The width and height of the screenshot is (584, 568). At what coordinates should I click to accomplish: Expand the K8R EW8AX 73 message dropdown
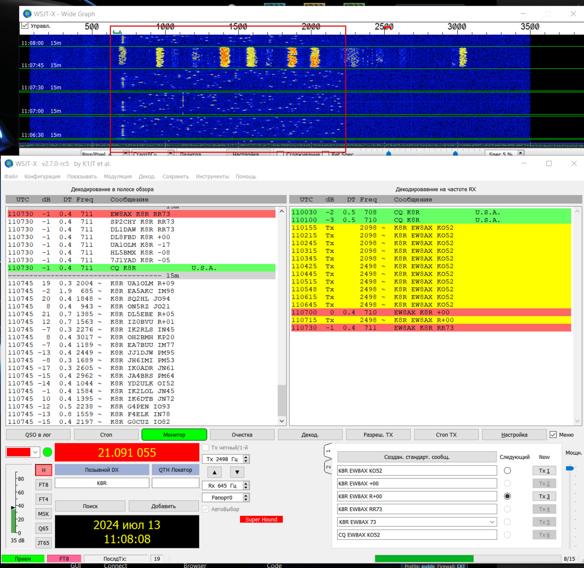click(x=492, y=522)
